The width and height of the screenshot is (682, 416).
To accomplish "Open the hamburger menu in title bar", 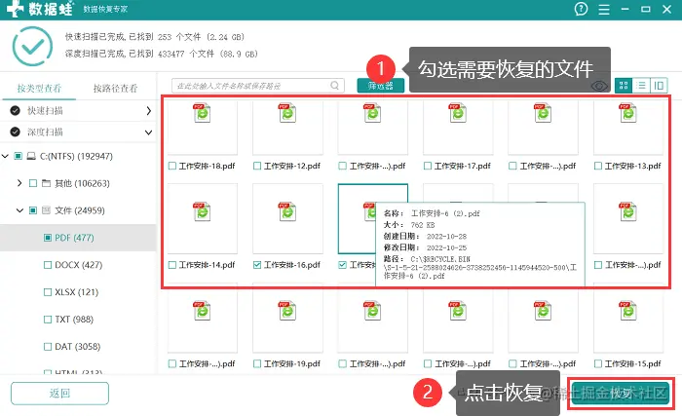I will click(604, 9).
